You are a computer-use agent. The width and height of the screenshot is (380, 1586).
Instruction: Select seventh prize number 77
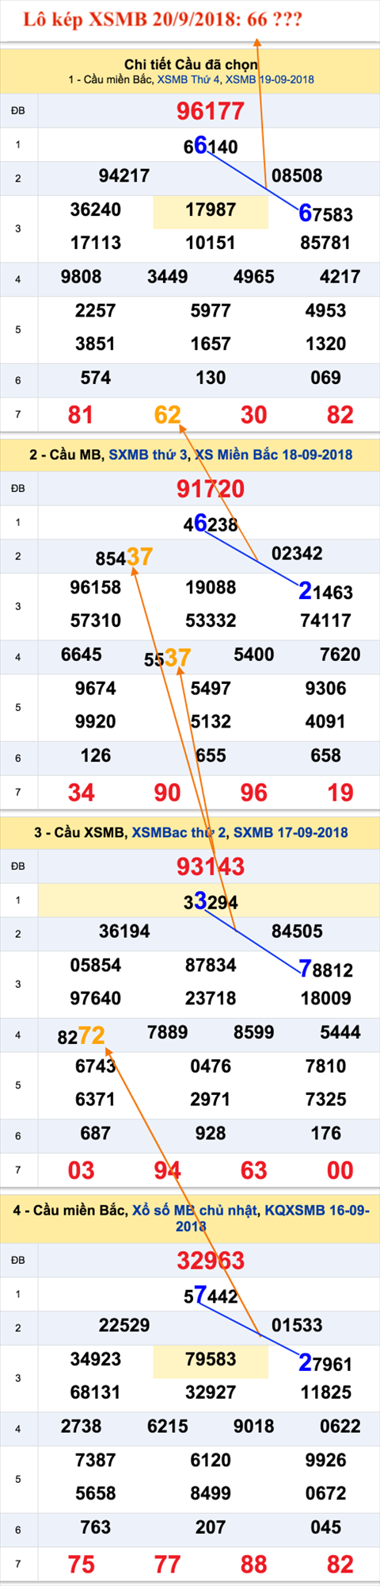[168, 1564]
